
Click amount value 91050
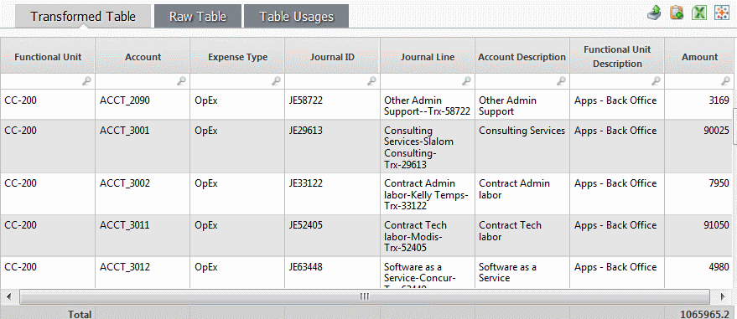tap(716, 225)
